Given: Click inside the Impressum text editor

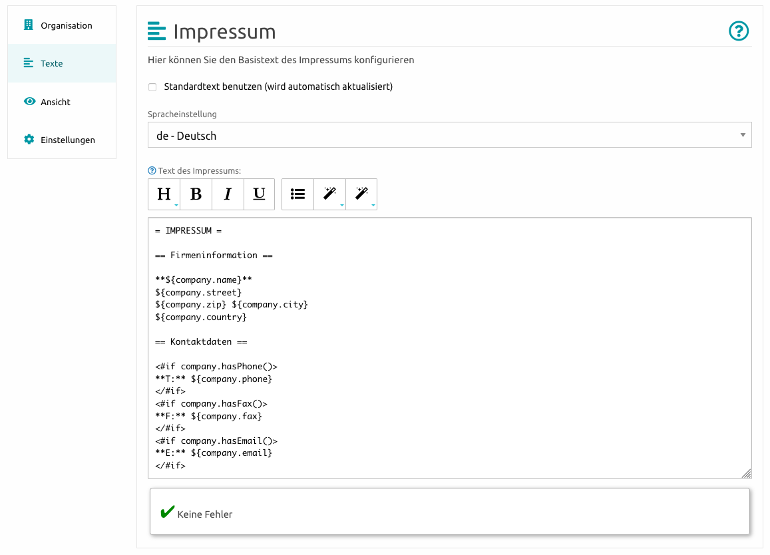Looking at the screenshot, I should point(449,346).
